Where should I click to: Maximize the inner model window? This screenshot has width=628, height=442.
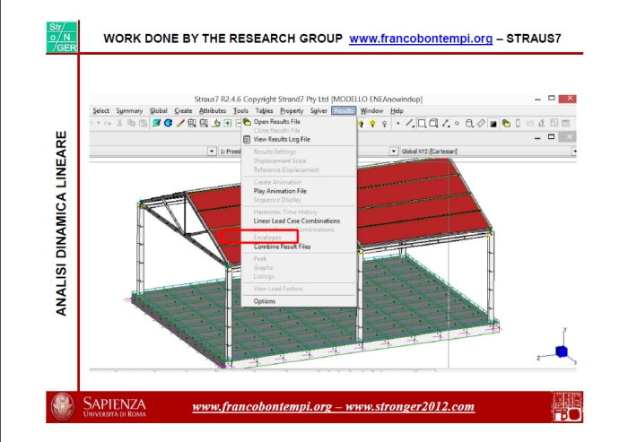tap(551, 138)
